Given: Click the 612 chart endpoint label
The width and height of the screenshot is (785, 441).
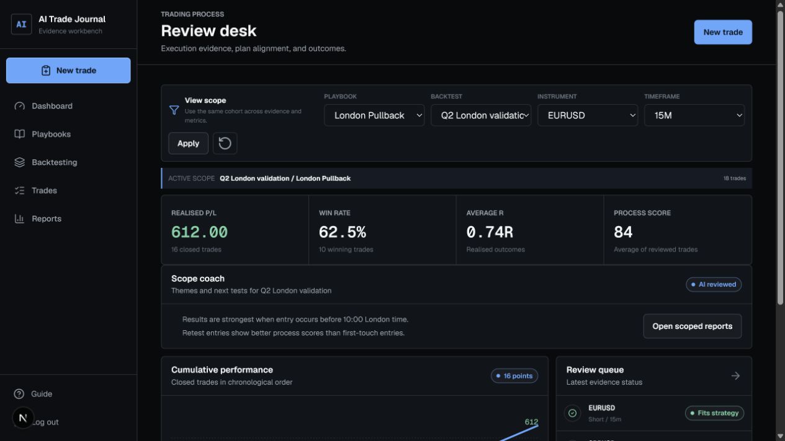Looking at the screenshot, I should tap(531, 422).
